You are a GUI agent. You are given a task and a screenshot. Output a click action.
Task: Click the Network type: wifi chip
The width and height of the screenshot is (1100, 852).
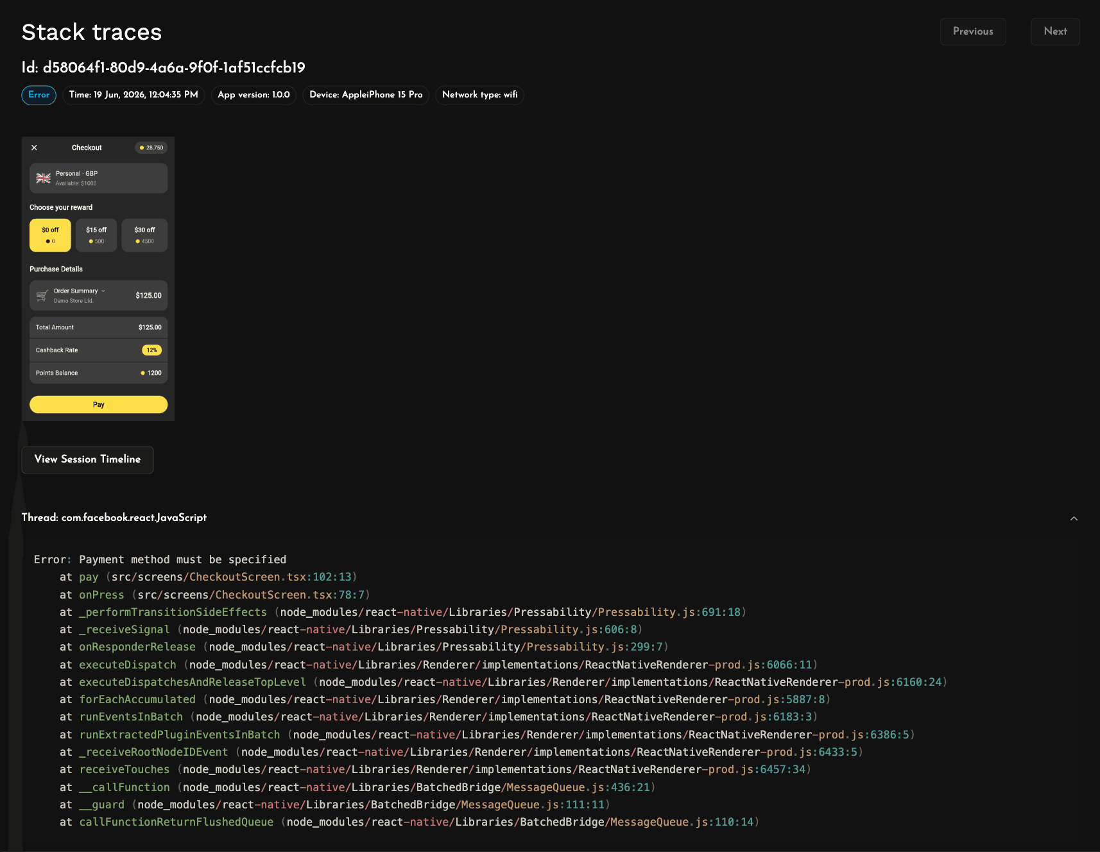[x=479, y=95]
